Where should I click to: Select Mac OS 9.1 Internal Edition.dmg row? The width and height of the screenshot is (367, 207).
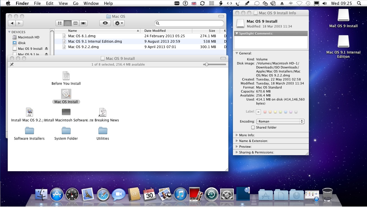(140, 42)
